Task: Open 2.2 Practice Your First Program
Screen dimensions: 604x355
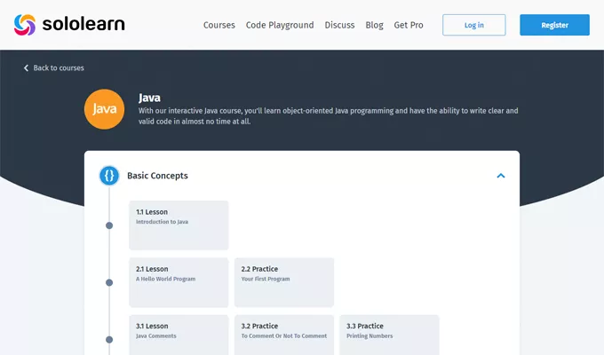Action: (x=284, y=282)
